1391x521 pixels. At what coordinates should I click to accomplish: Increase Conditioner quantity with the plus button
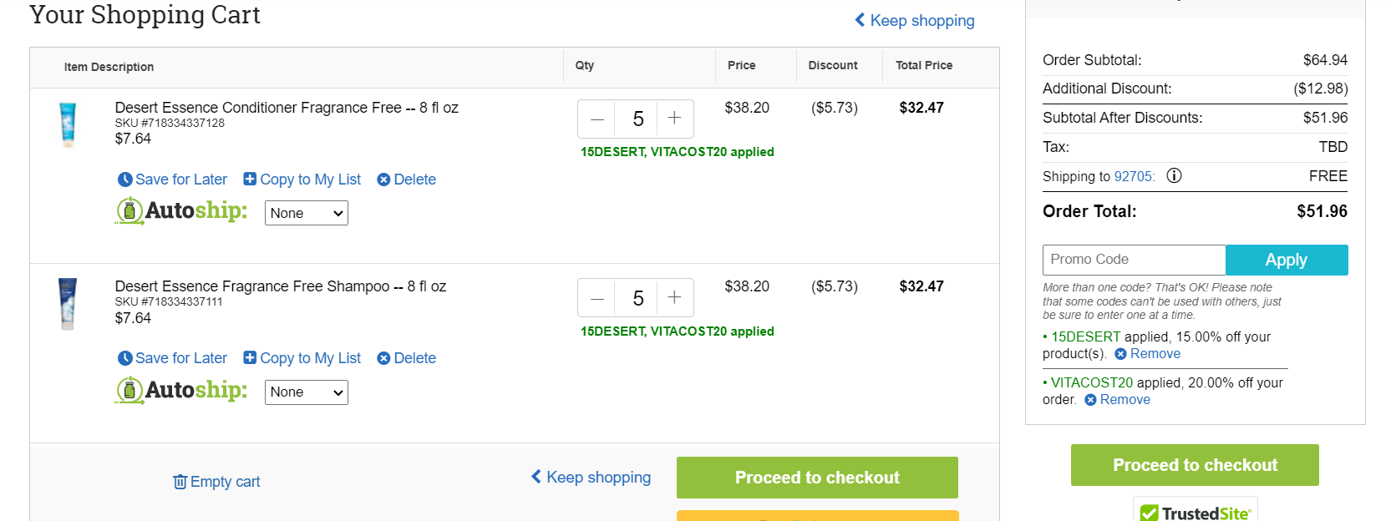coord(675,119)
